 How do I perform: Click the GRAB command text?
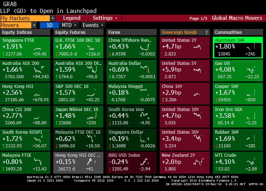(10, 4)
